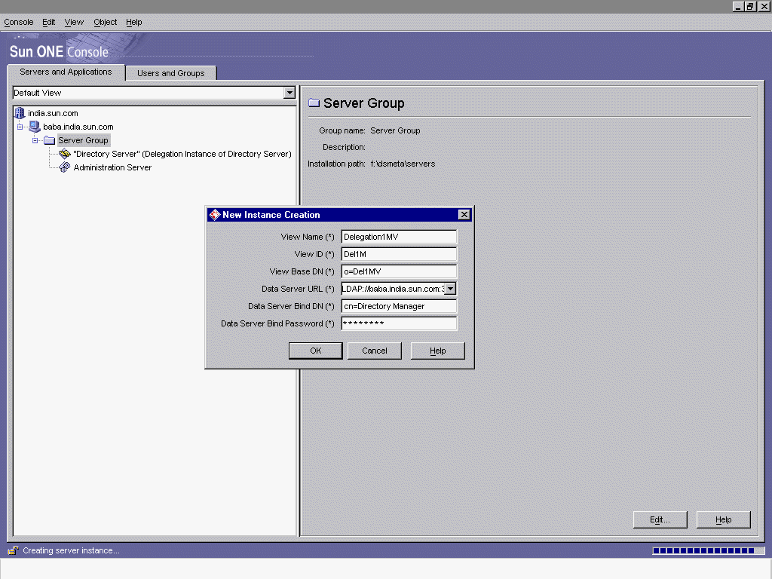Collapse the Server Group tree node

[x=35, y=140]
